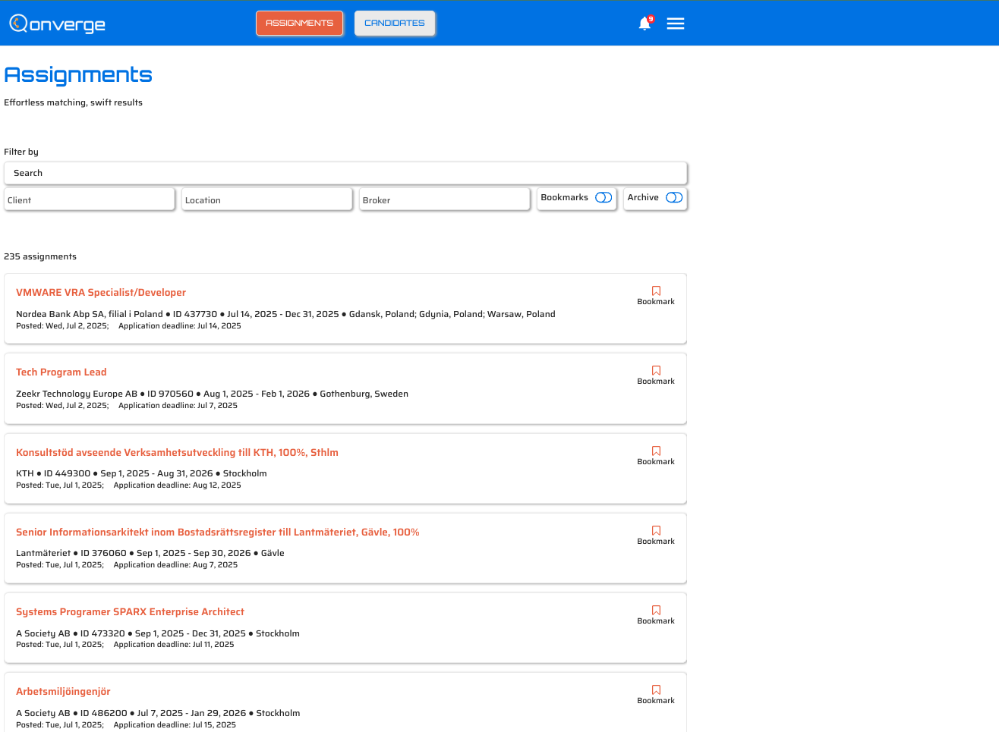This screenshot has width=999, height=732.
Task: Open the hamburger menu
Action: [676, 24]
